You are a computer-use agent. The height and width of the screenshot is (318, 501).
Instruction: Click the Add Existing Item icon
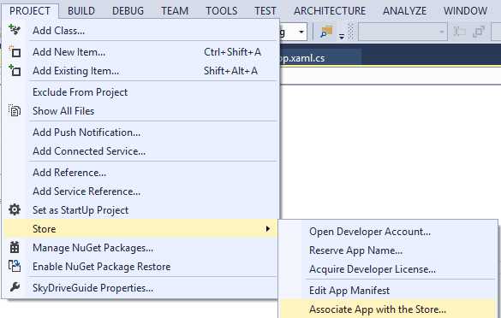(x=15, y=70)
